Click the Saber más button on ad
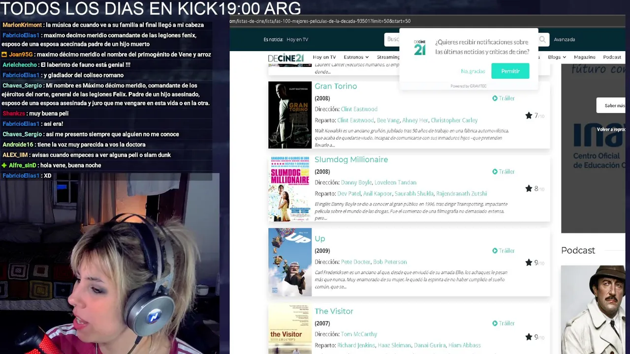 (x=611, y=105)
